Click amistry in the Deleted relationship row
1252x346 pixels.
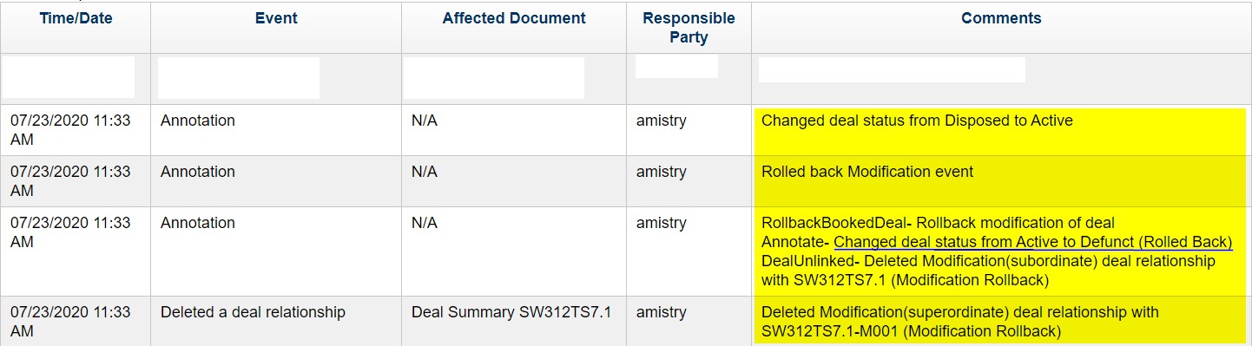tap(661, 312)
